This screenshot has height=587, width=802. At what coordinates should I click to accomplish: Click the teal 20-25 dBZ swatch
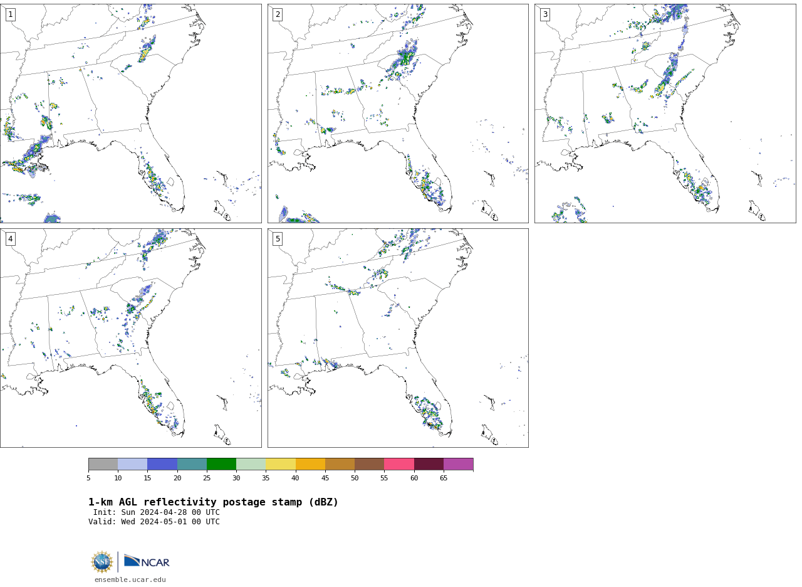[192, 464]
